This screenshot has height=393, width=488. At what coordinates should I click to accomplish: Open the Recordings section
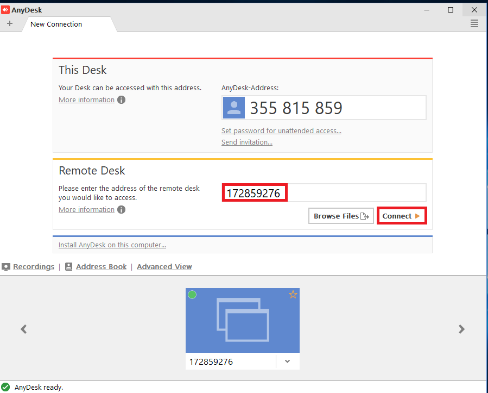(34, 266)
